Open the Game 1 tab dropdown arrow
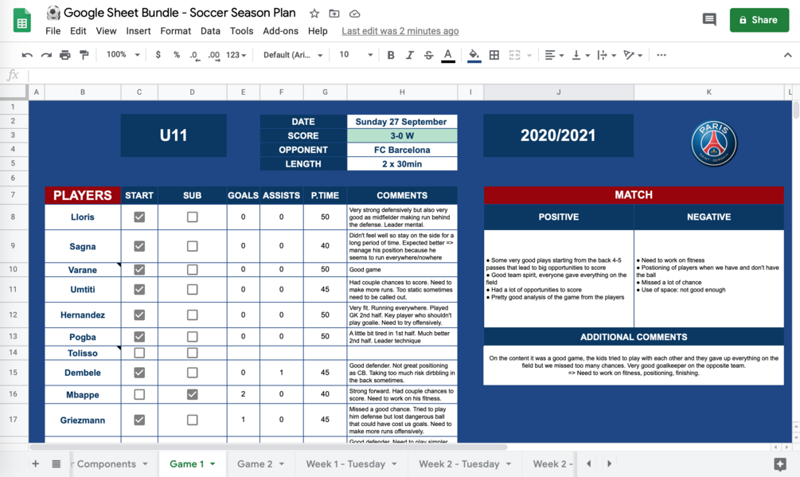 [x=213, y=464]
